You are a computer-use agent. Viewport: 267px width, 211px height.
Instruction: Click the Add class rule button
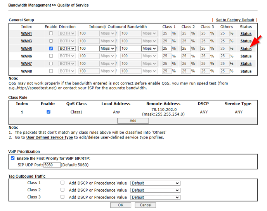point(133,121)
